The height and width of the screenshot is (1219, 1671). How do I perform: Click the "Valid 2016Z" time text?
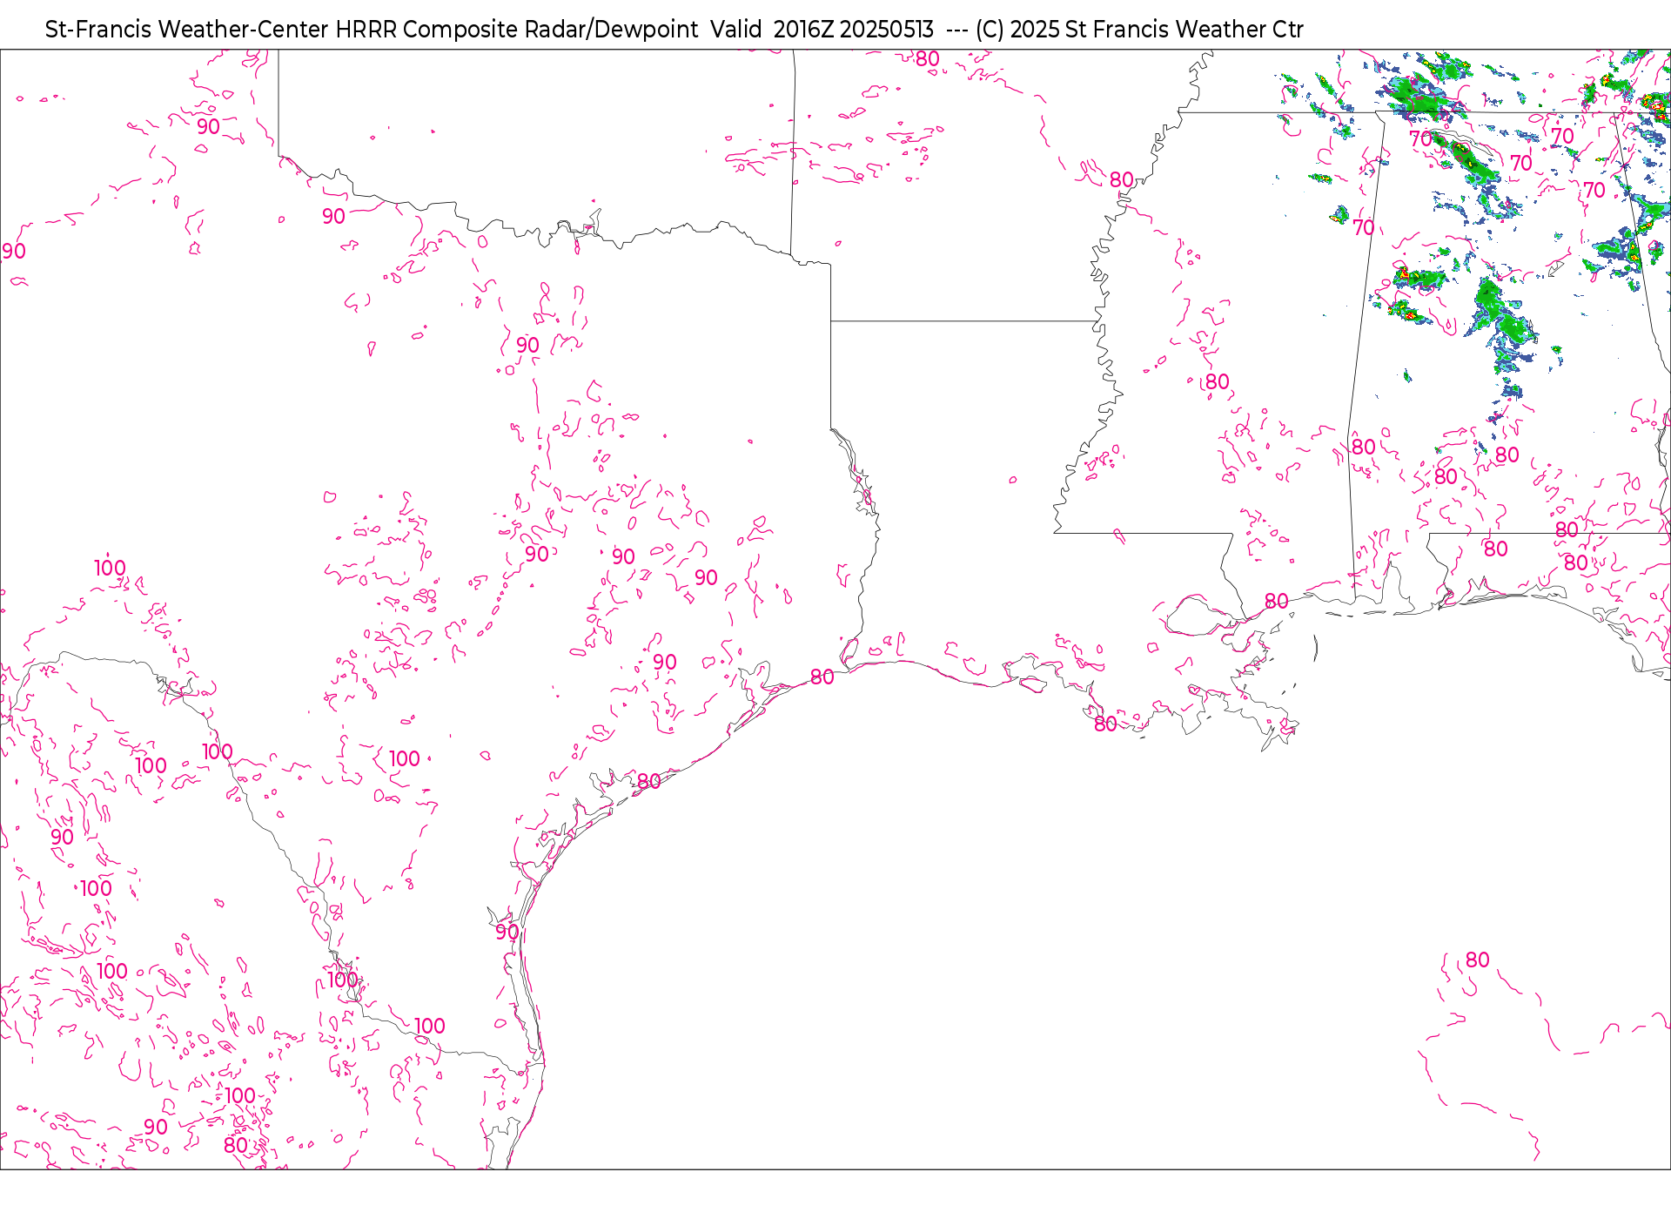[x=772, y=30]
